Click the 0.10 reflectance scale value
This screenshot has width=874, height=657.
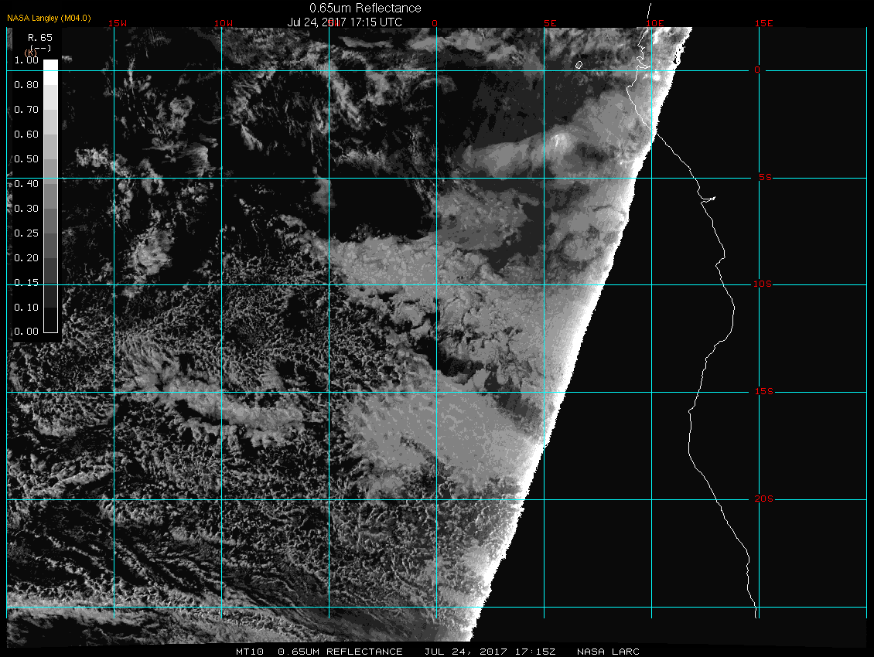pos(26,307)
